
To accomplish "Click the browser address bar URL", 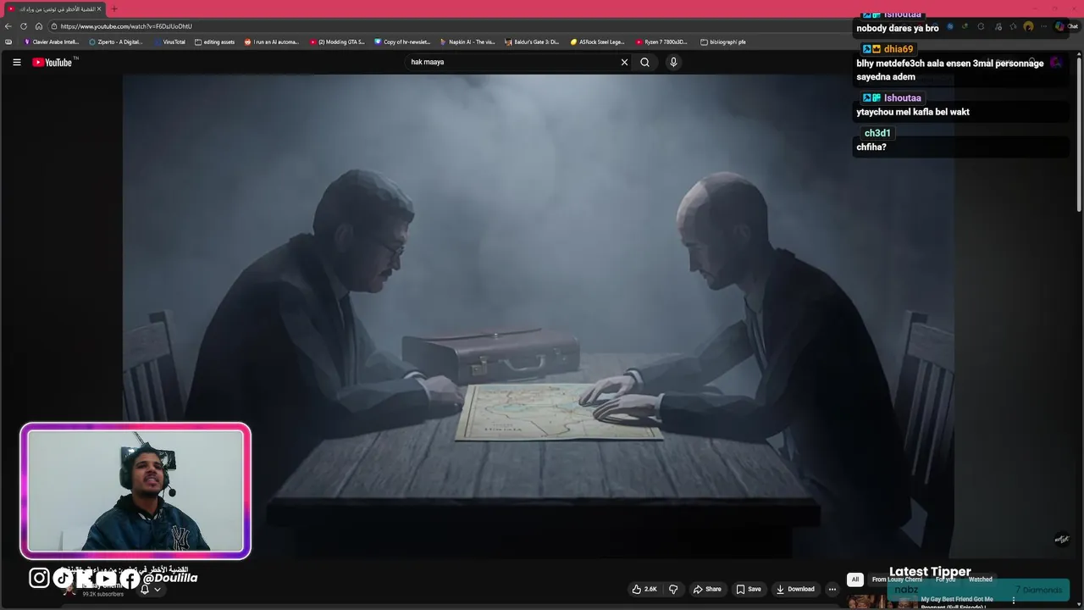I will click(x=126, y=26).
